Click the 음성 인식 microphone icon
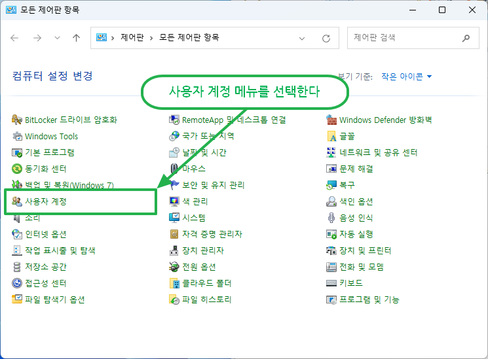The height and width of the screenshot is (359, 488). pyautogui.click(x=331, y=218)
